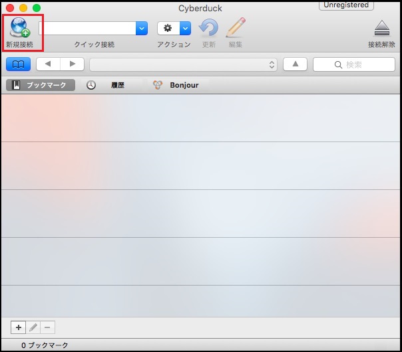Add a new bookmark with plus button

tap(18, 327)
